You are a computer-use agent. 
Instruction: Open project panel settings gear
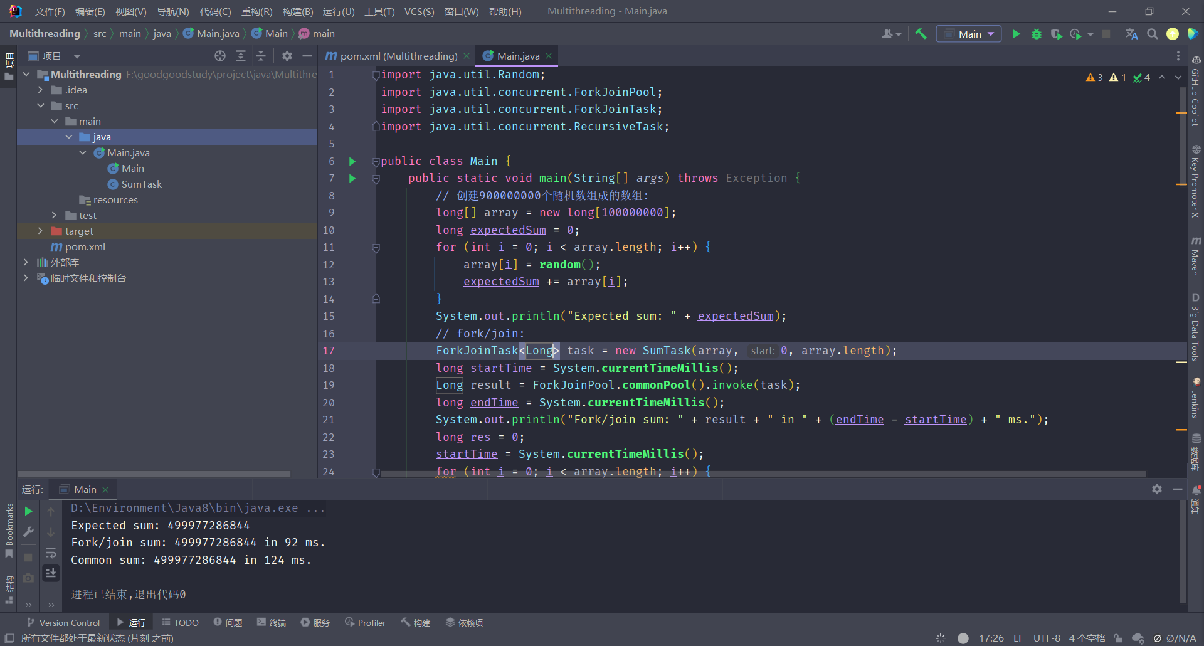(287, 56)
